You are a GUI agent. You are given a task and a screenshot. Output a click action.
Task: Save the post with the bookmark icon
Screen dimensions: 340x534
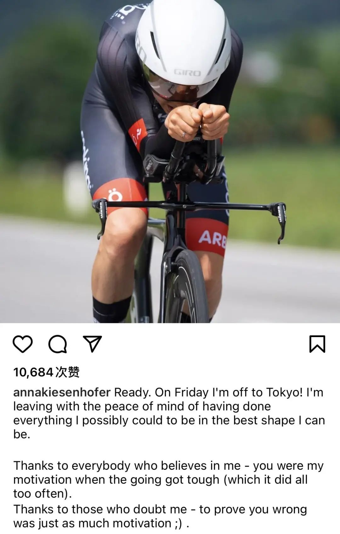click(x=317, y=344)
